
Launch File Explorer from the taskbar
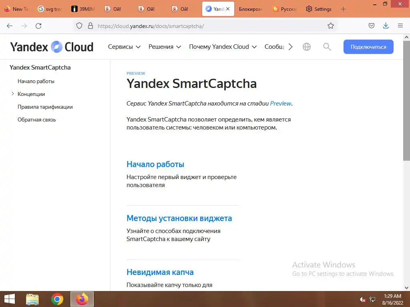32,299
